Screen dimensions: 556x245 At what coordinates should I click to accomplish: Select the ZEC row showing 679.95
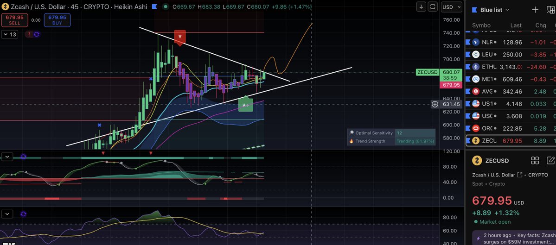(511, 140)
